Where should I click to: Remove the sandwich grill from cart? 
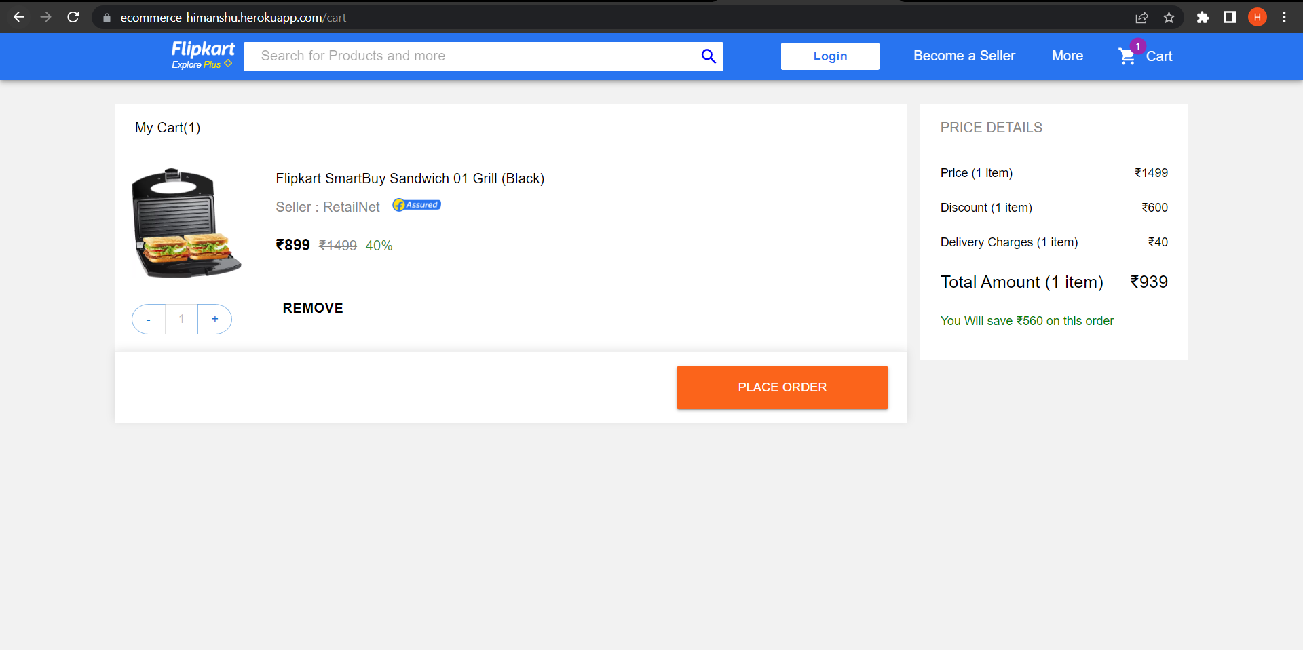point(312,307)
